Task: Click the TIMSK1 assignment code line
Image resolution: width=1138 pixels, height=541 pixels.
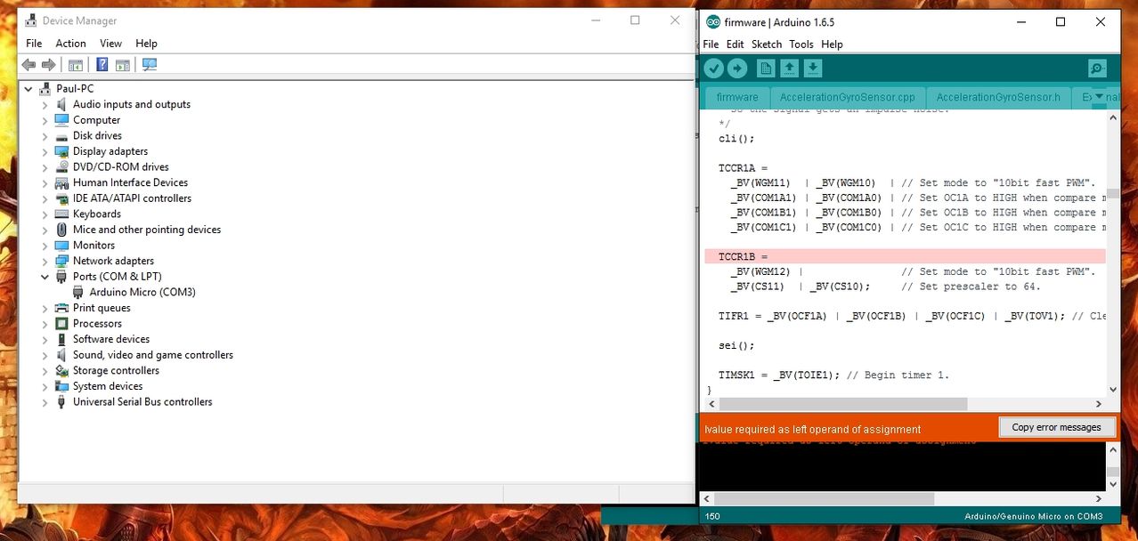Action: 834,375
